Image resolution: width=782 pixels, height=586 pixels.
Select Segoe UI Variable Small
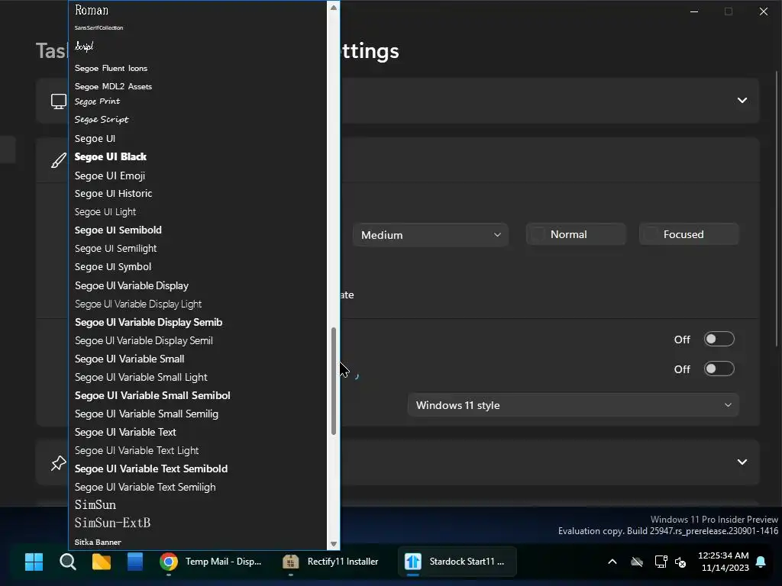[x=198, y=359]
